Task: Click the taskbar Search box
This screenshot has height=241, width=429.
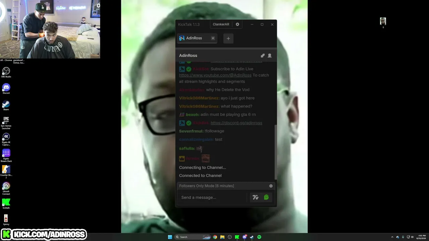Action: (x=193, y=237)
